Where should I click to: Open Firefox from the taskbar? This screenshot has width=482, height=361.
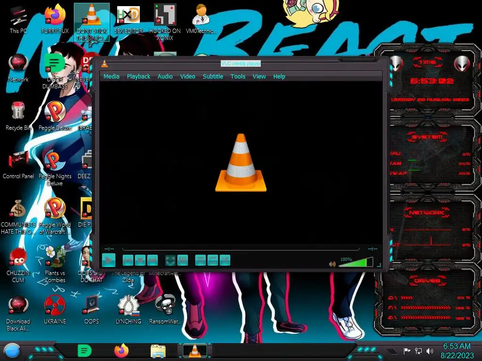tap(121, 351)
